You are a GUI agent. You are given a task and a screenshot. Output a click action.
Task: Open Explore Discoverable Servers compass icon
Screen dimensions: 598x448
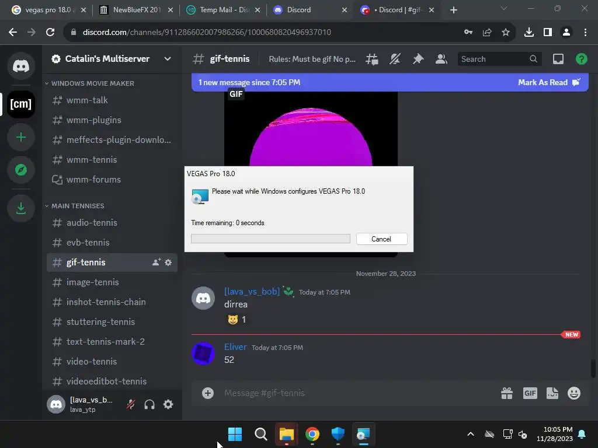21,170
